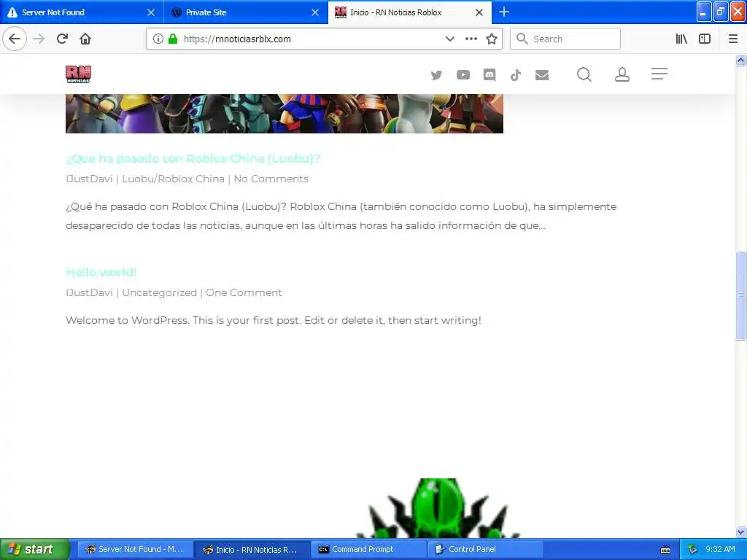Bookmark this page with the star icon
This screenshot has width=747, height=560.
(x=492, y=39)
